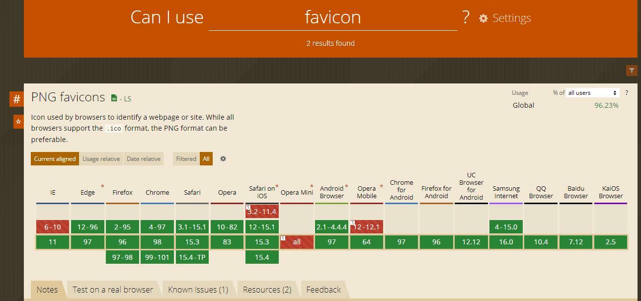641x301 pixels.
Task: Click the red iOS Safari 3.2-11.4 cell
Action: [x=262, y=212]
